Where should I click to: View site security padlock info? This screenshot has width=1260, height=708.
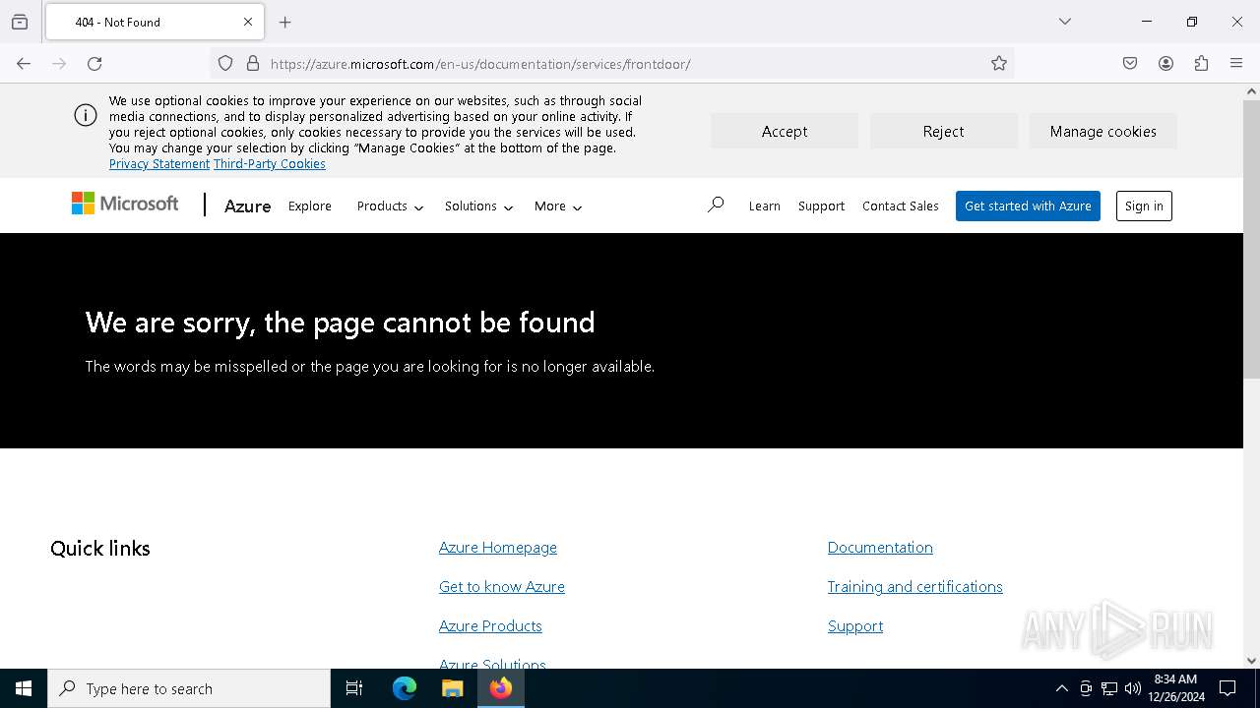253,64
